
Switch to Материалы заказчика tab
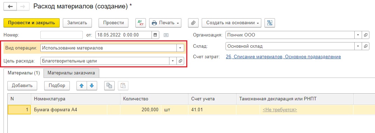[71, 73]
